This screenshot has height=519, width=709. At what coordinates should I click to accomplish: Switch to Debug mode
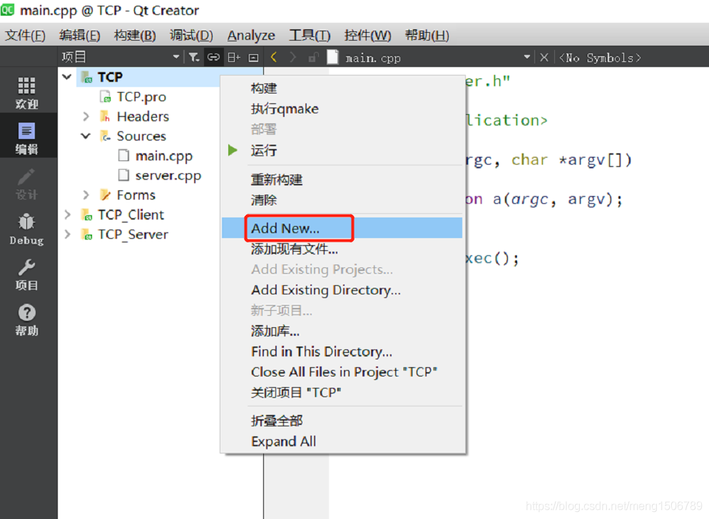[26, 229]
